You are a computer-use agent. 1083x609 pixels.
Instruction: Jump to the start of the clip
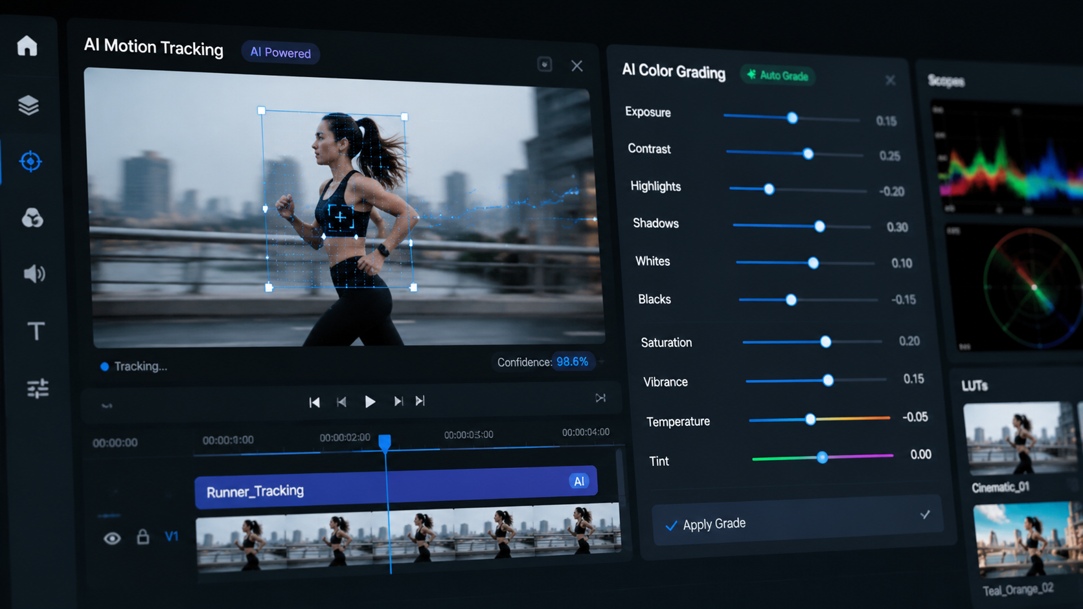[314, 403]
